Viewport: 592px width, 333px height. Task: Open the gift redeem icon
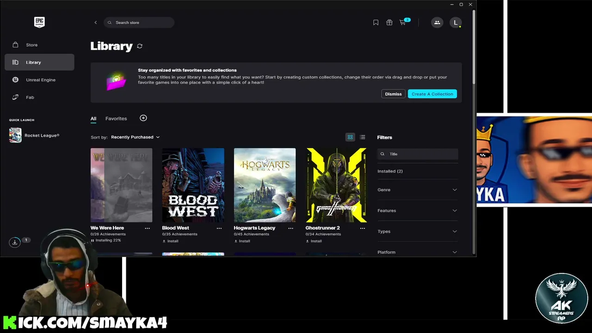[x=389, y=22]
